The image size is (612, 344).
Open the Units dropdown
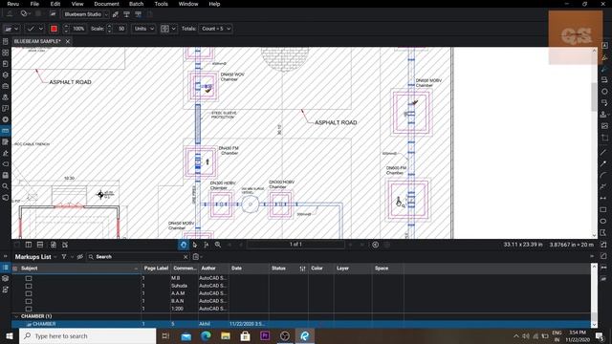pyautogui.click(x=143, y=29)
